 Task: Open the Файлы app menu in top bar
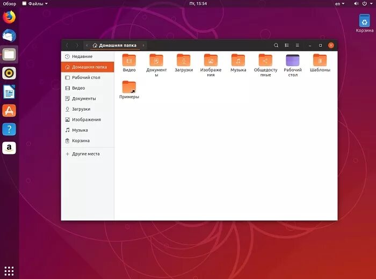(35, 4)
